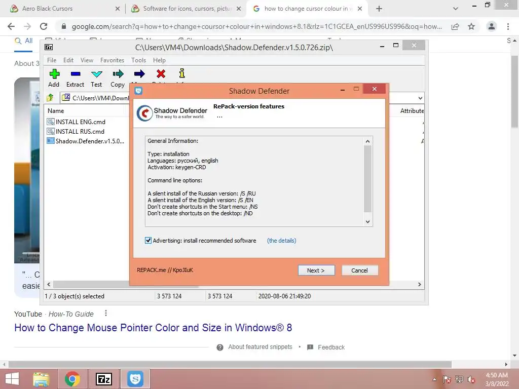Expand the 7-Zip address path dropdown

(420, 98)
